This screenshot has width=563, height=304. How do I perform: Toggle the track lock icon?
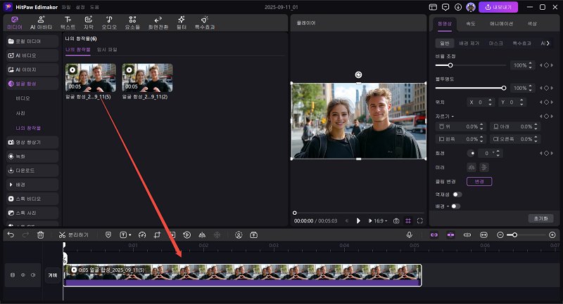tap(13, 275)
